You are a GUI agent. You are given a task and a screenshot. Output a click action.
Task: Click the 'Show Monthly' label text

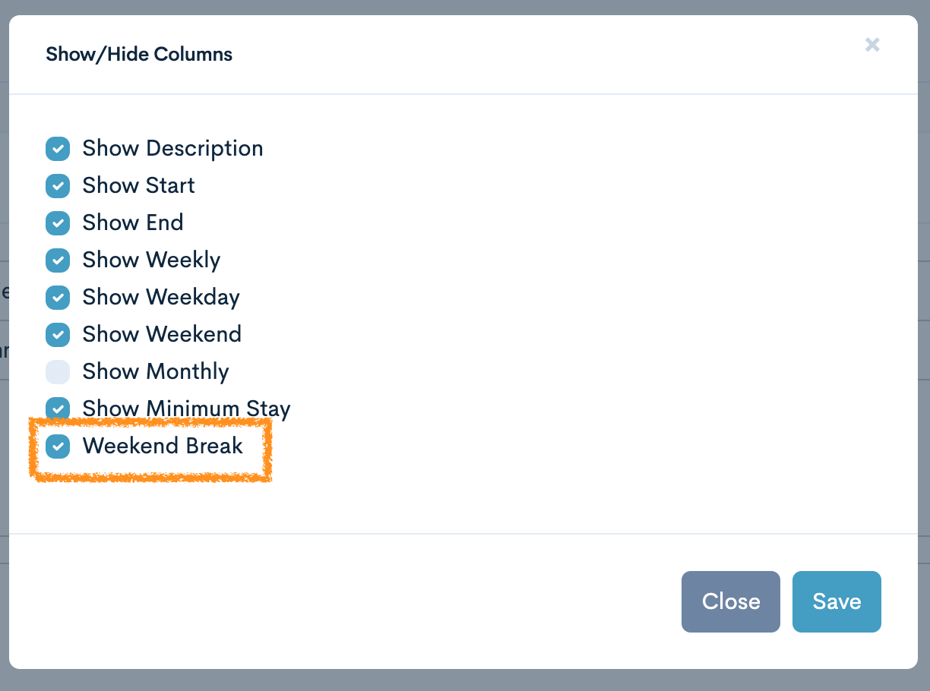(x=156, y=372)
